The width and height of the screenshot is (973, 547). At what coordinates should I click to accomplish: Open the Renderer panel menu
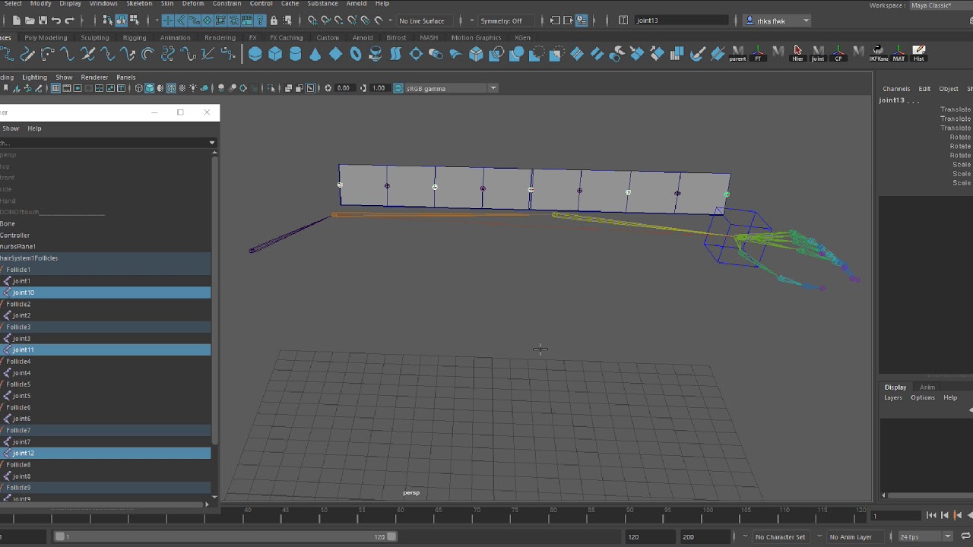point(94,77)
